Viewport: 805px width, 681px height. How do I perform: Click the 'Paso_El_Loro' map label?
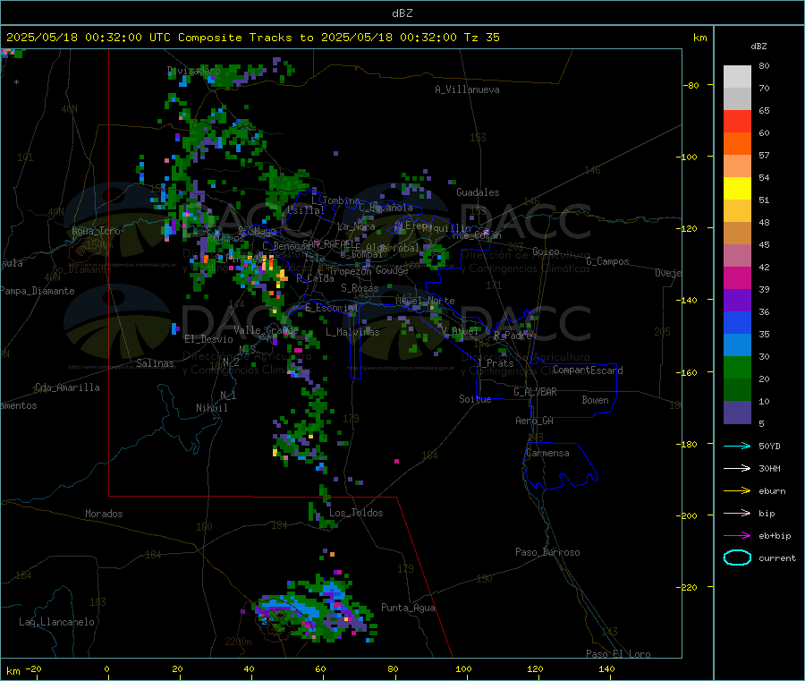coord(618,654)
